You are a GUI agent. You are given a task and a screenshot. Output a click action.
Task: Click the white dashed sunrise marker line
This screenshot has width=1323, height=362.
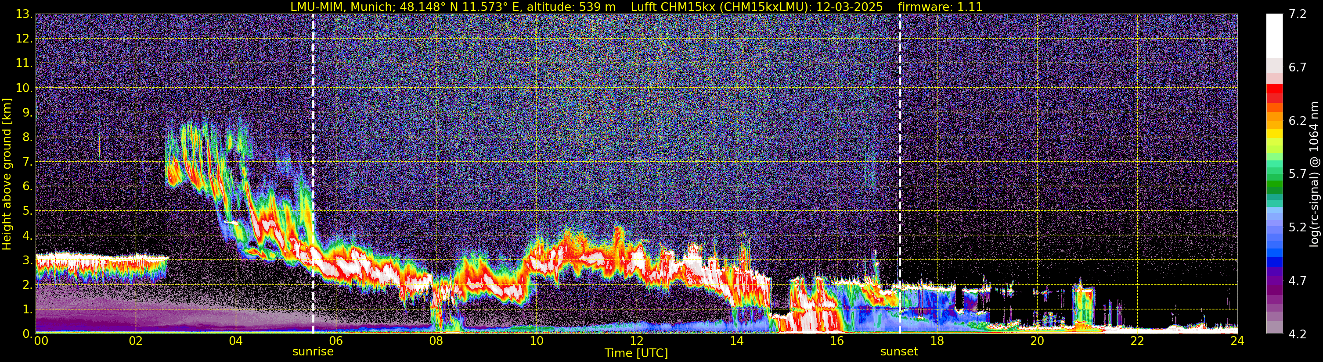pos(313,173)
